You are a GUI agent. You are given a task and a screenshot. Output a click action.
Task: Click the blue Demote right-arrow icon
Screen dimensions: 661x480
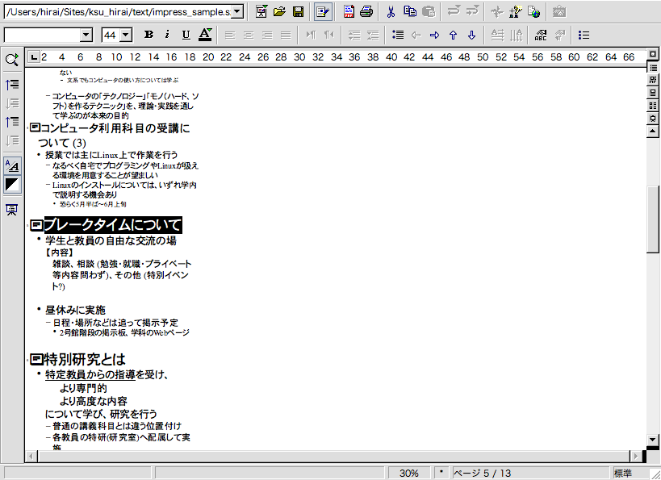tap(435, 35)
